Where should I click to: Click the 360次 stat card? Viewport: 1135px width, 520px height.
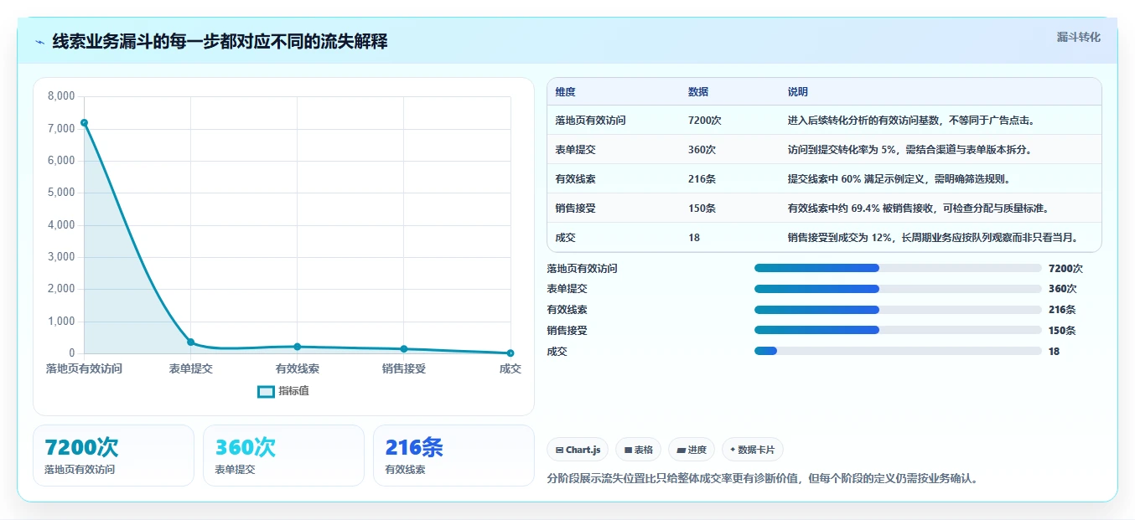[283, 456]
